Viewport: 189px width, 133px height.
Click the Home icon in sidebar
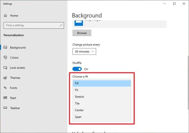pos(5,15)
